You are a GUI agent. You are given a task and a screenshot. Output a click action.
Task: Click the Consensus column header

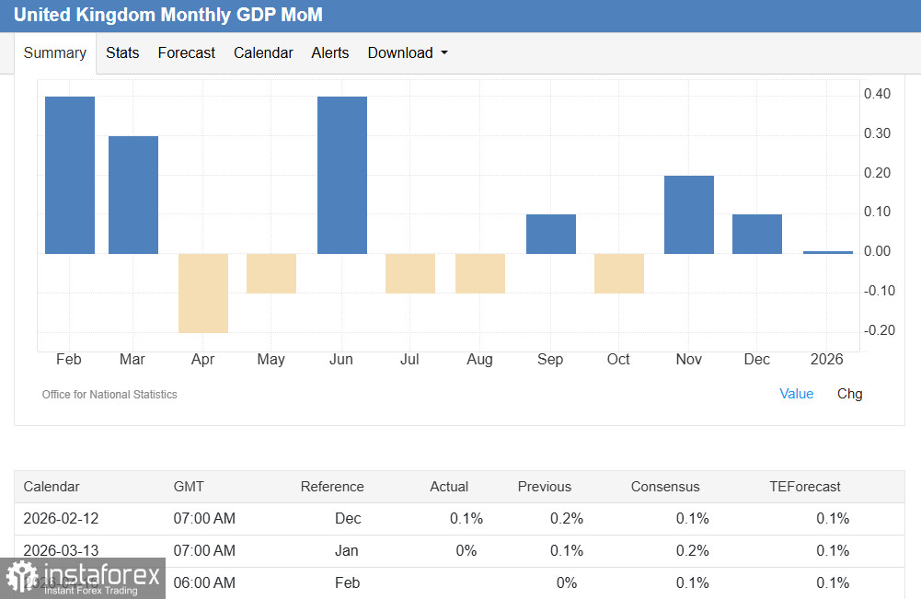coord(664,487)
